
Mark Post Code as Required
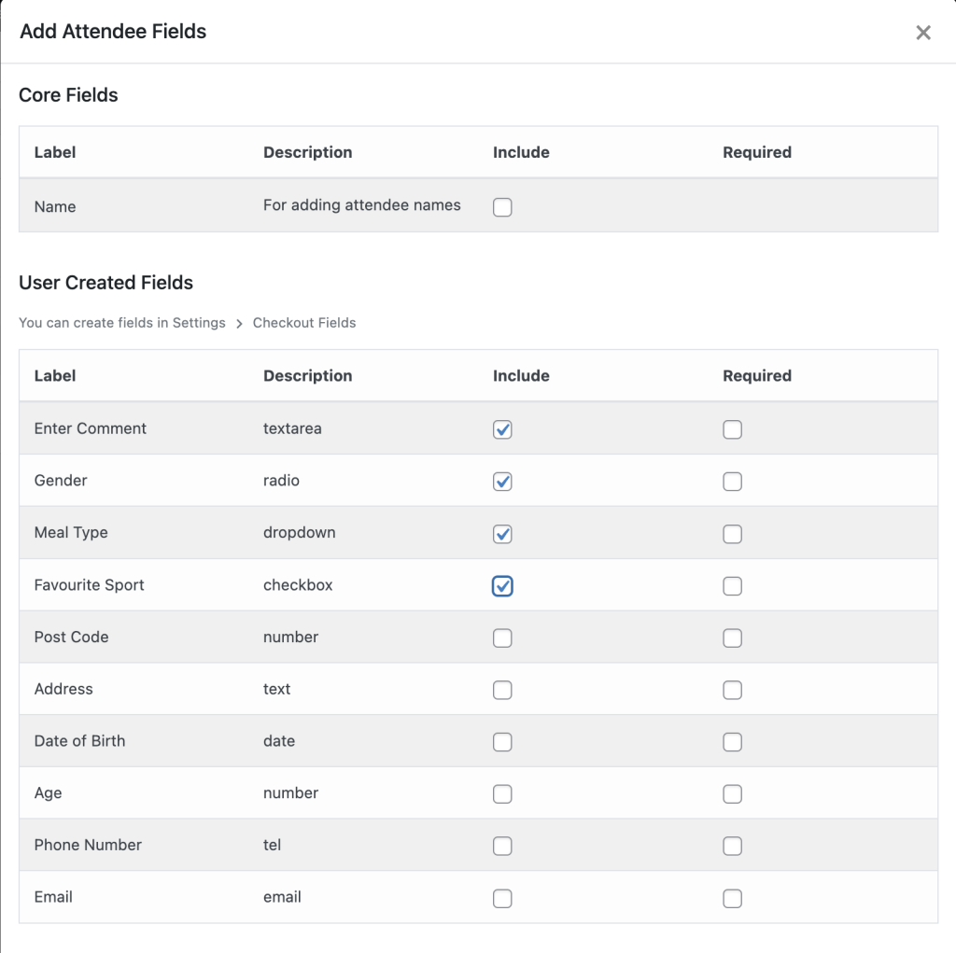coord(732,638)
